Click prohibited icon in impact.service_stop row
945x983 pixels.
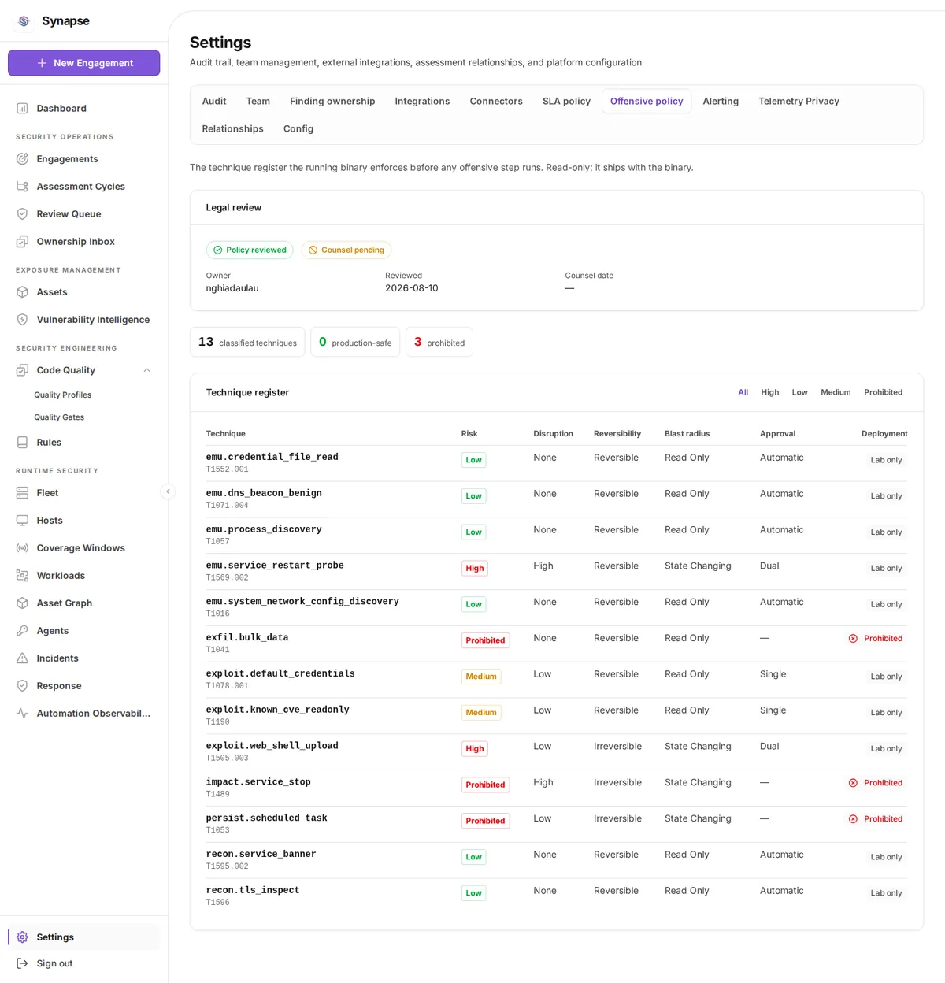853,783
